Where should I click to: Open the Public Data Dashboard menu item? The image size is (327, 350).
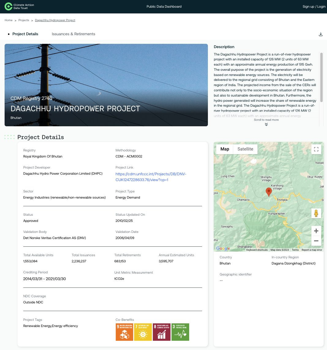point(164,6)
